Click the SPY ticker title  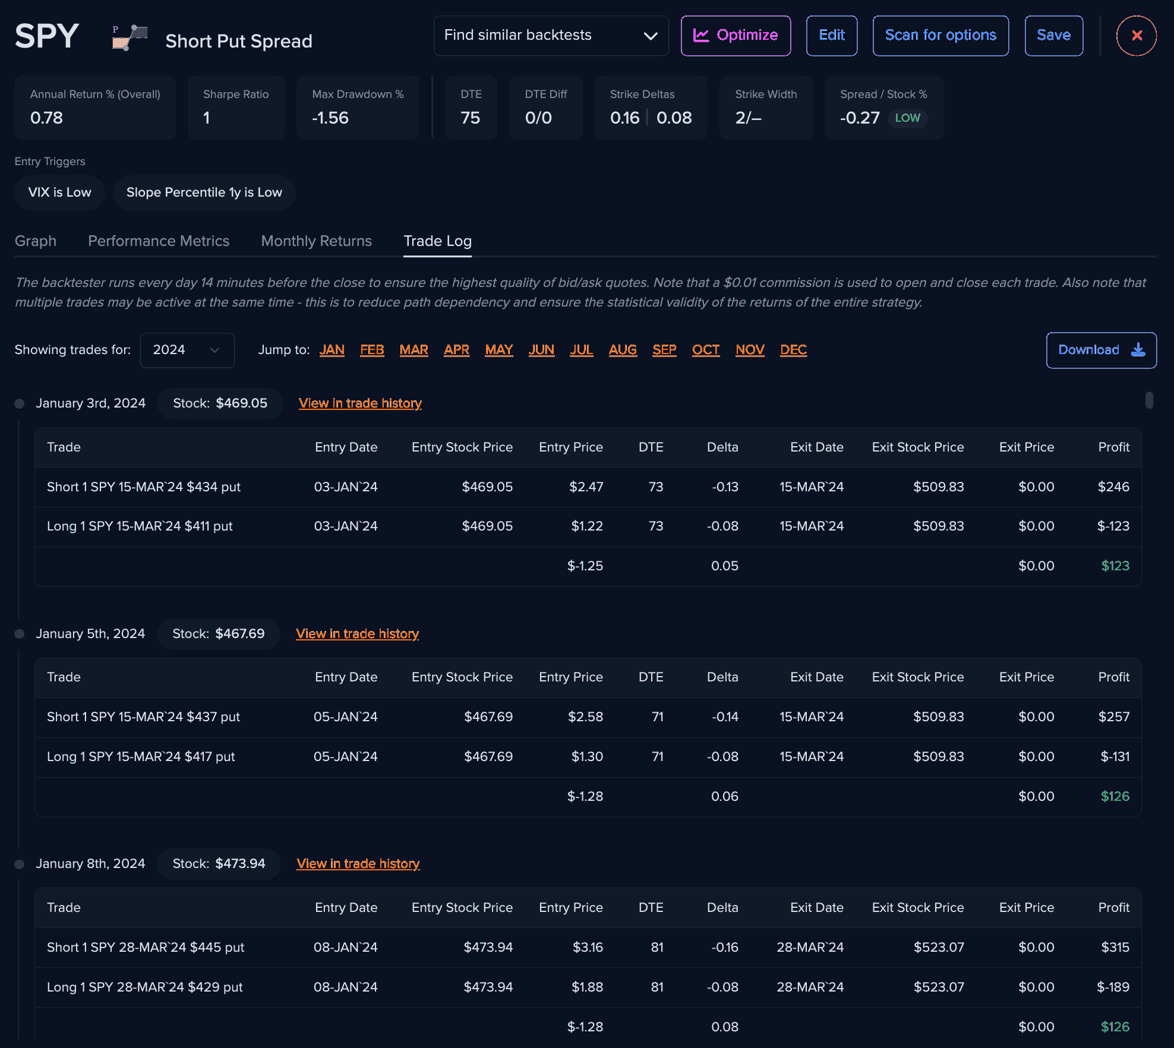(x=47, y=36)
